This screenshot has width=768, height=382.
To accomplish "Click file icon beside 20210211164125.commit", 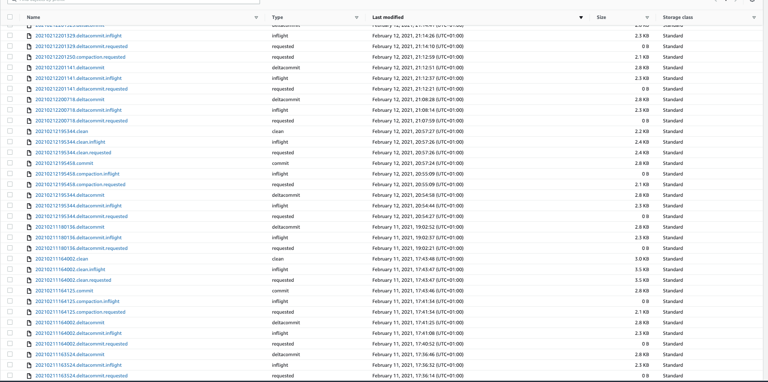I will pos(29,291).
